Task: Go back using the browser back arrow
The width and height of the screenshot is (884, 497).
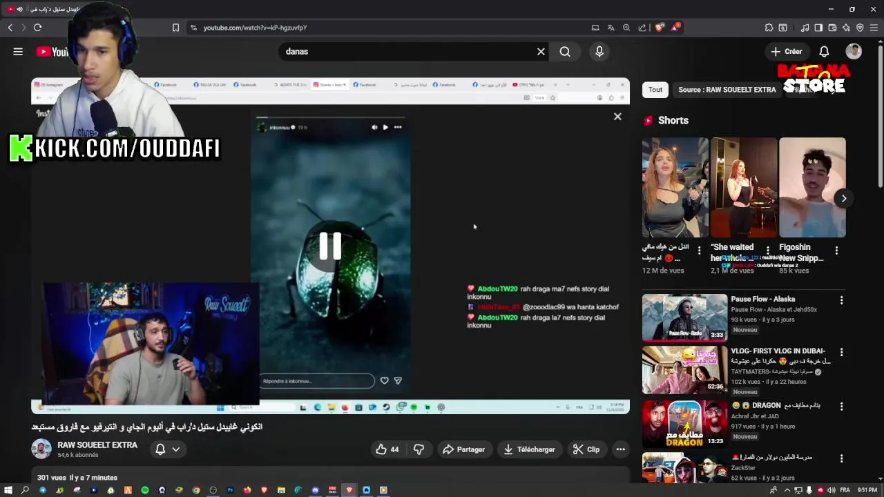Action: pyautogui.click(x=10, y=28)
